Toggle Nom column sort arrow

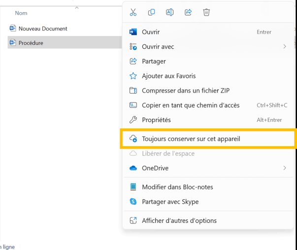coord(77,8)
